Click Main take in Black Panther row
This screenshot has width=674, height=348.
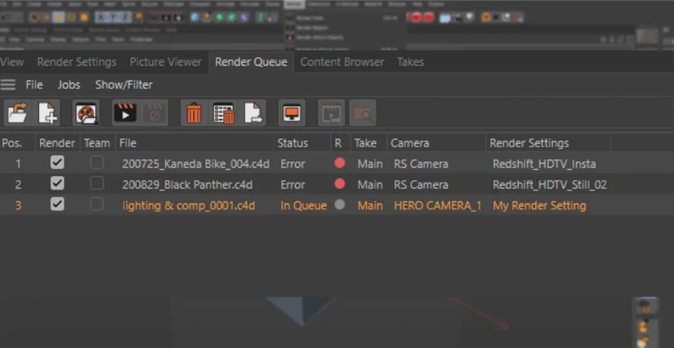pyautogui.click(x=370, y=185)
